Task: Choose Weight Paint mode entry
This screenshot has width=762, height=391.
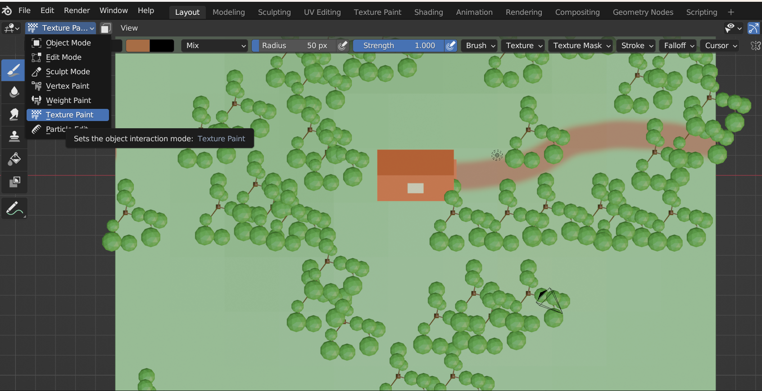Action: 68,100
